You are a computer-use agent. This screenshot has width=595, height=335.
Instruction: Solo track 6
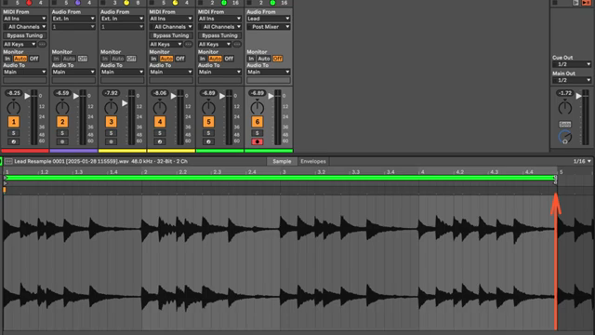click(258, 133)
